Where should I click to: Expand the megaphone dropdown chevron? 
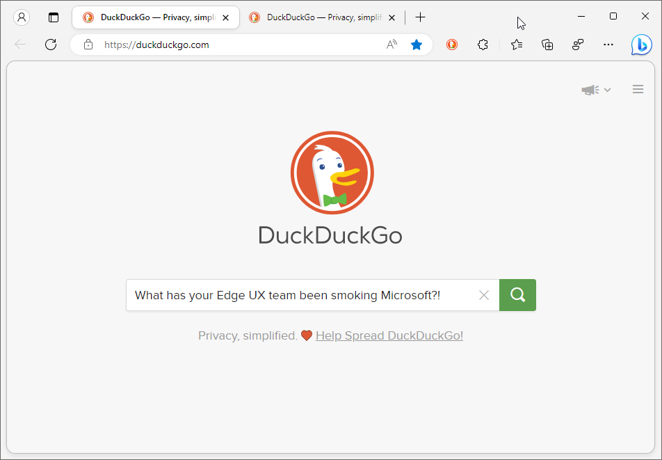pyautogui.click(x=608, y=90)
